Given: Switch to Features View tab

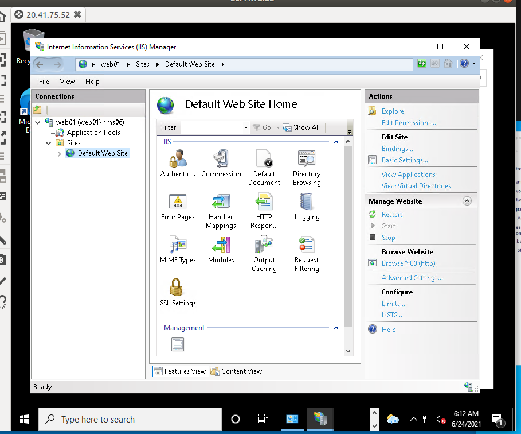Looking at the screenshot, I should (181, 371).
